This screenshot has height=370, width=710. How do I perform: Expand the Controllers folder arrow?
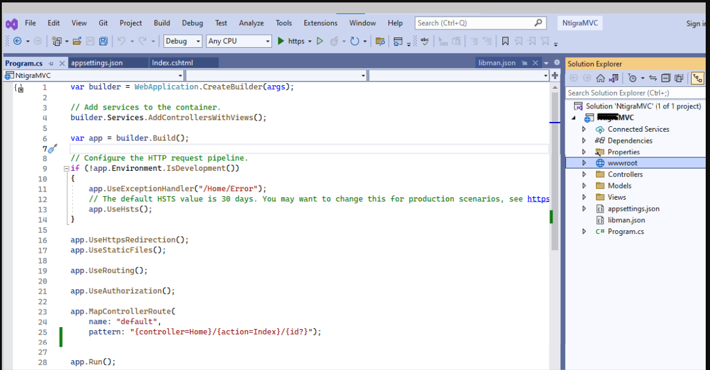click(x=584, y=175)
